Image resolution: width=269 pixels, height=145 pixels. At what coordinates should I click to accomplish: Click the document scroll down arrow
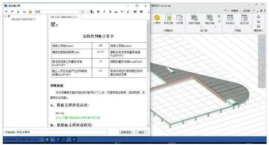[x=148, y=125]
